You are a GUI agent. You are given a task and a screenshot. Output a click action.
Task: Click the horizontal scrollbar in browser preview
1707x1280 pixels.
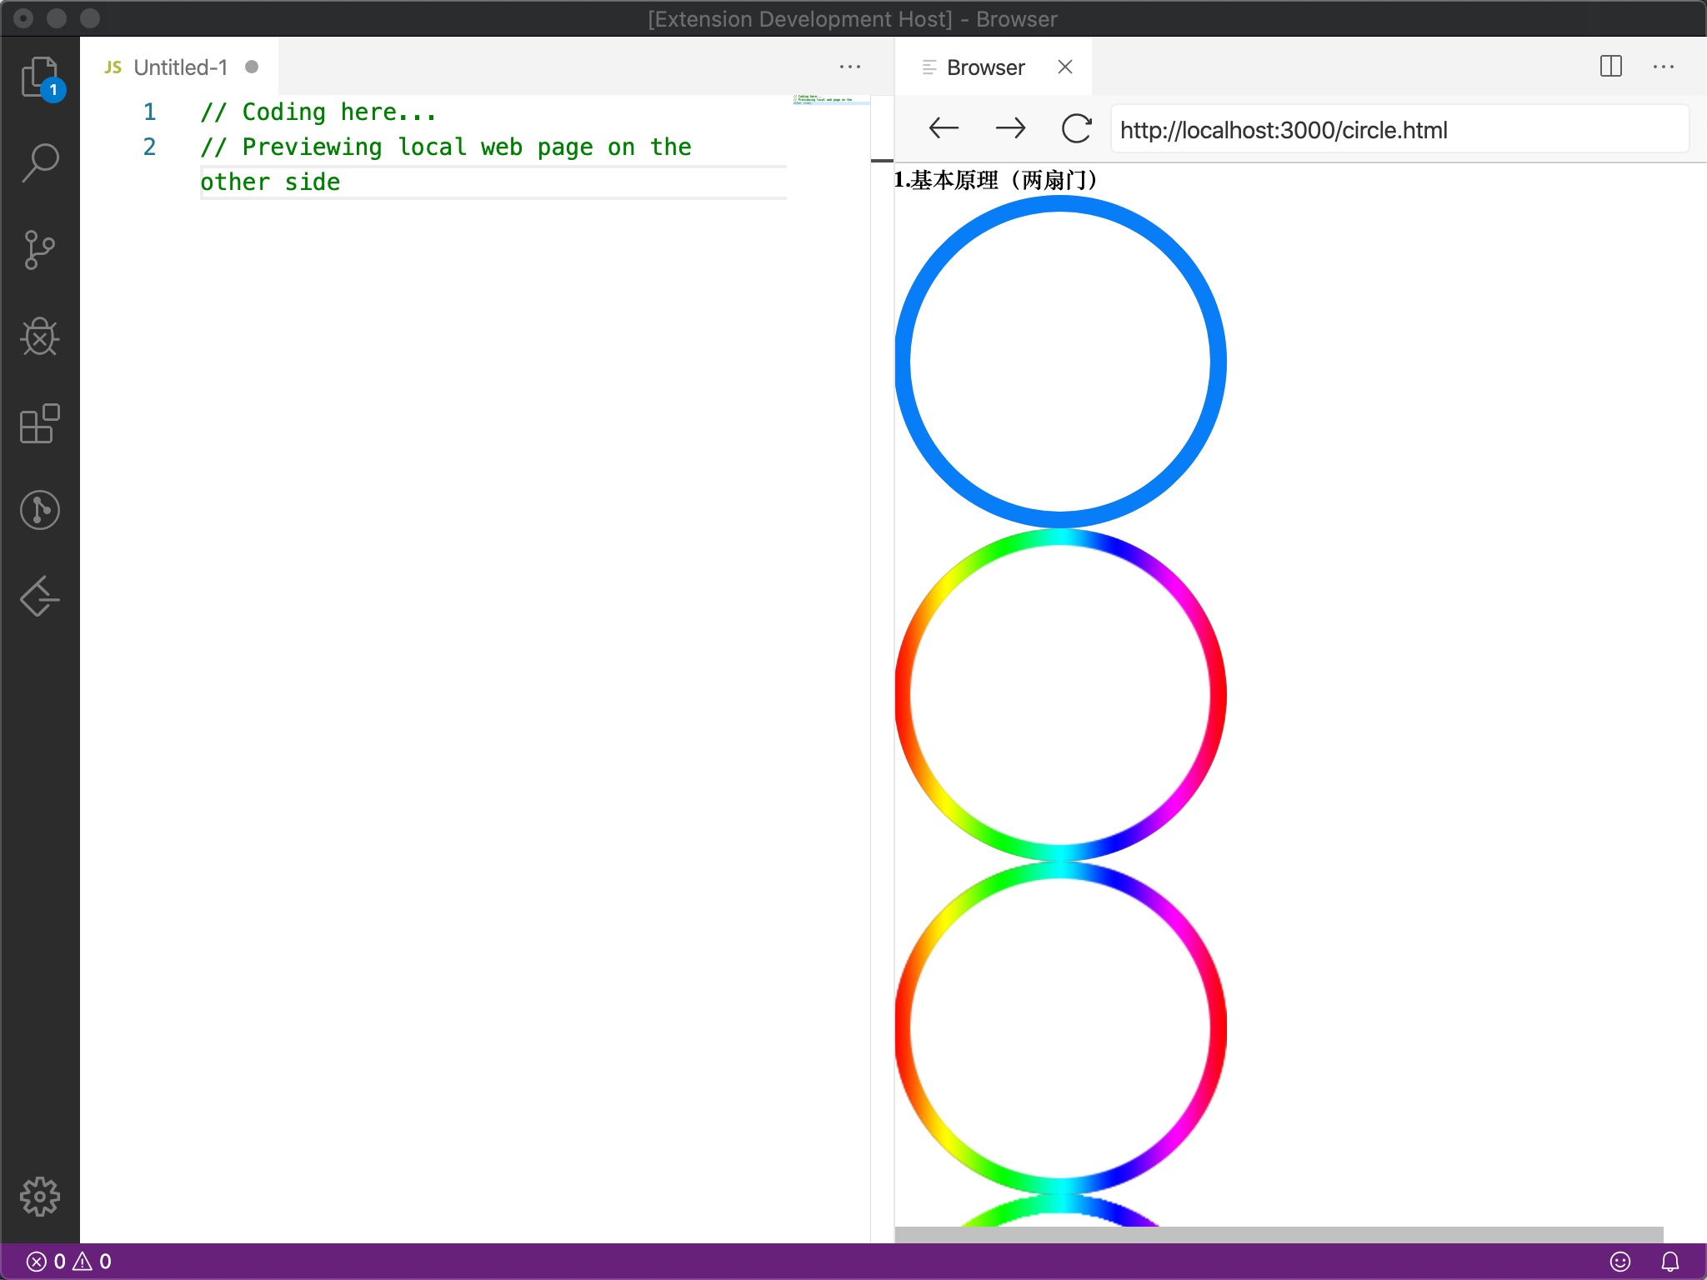1279,1234
